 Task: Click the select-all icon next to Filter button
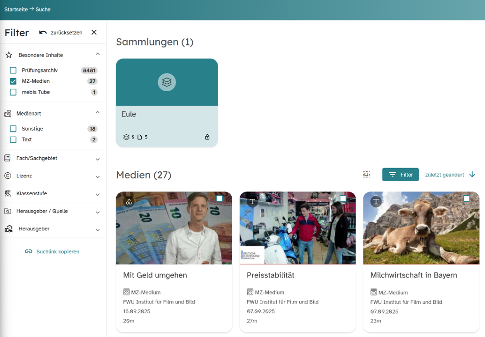tap(366, 175)
